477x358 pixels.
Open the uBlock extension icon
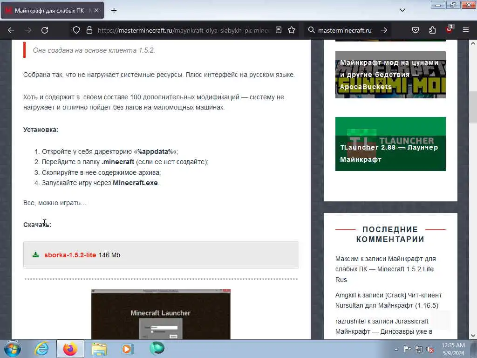[x=449, y=29]
